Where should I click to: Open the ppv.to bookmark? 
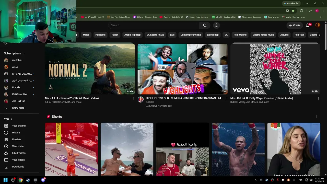coord(293,17)
